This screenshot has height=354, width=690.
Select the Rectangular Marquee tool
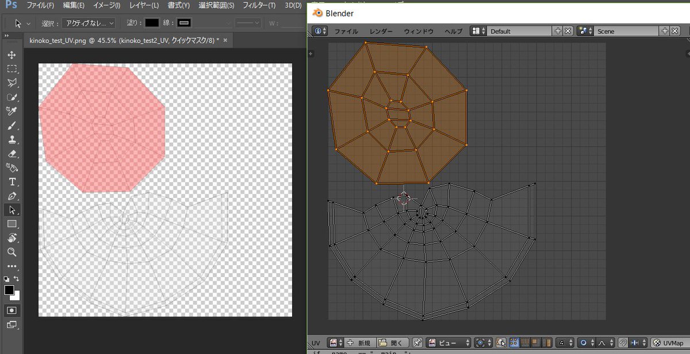tap(11, 69)
